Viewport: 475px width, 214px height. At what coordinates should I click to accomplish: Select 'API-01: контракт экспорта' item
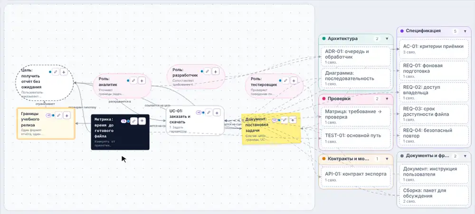[356, 177]
